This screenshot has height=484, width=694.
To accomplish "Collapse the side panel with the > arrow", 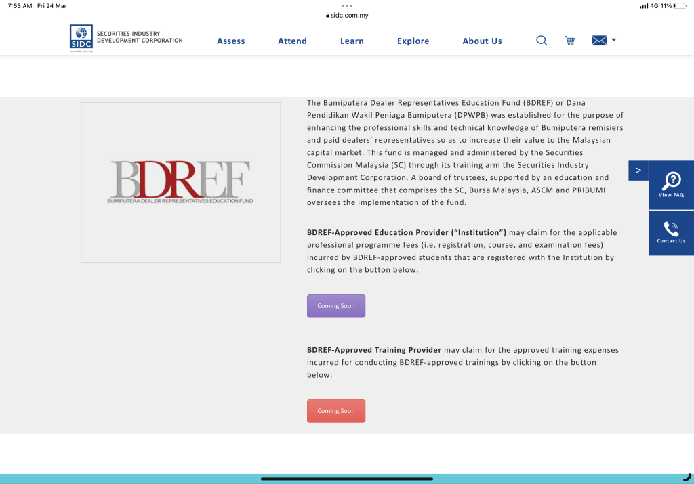I will pyautogui.click(x=638, y=171).
